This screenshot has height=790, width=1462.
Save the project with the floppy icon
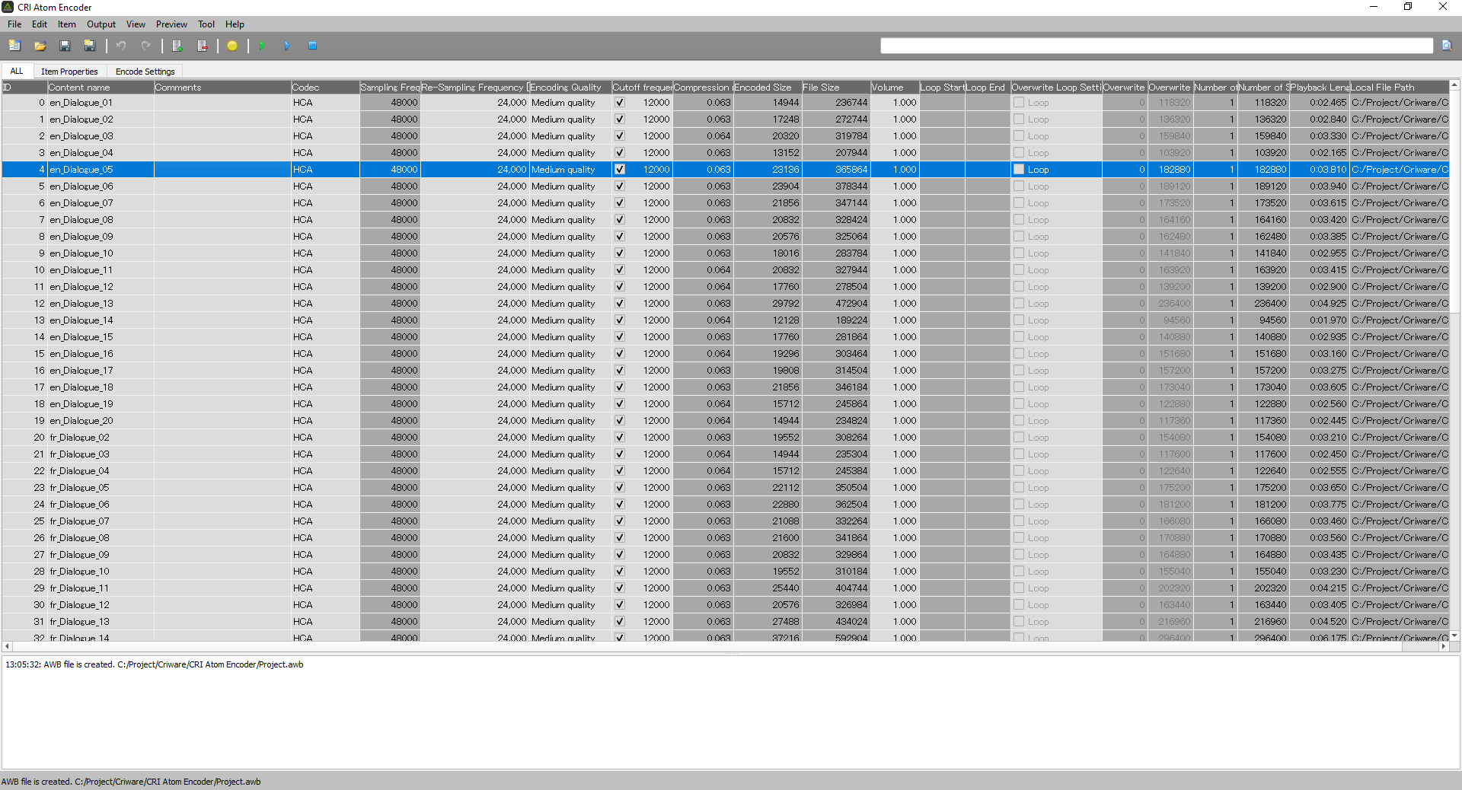coord(65,46)
